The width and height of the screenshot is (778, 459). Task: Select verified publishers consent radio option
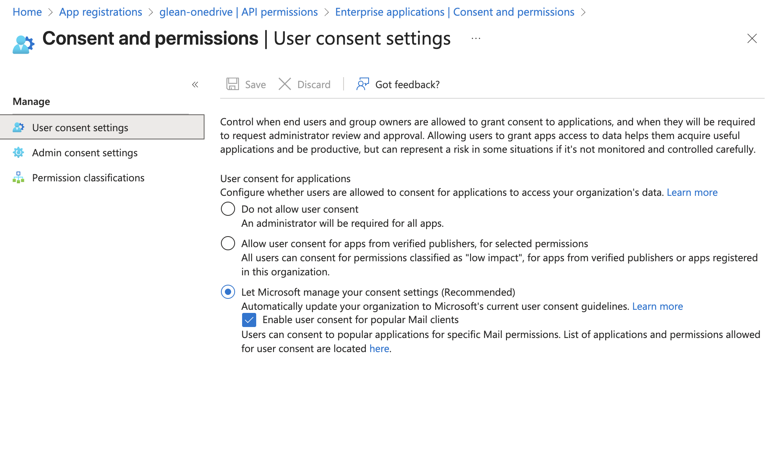228,244
